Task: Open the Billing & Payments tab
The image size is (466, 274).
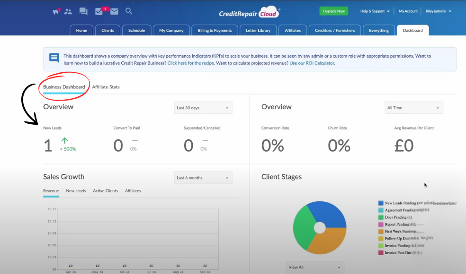Action: 215,30
